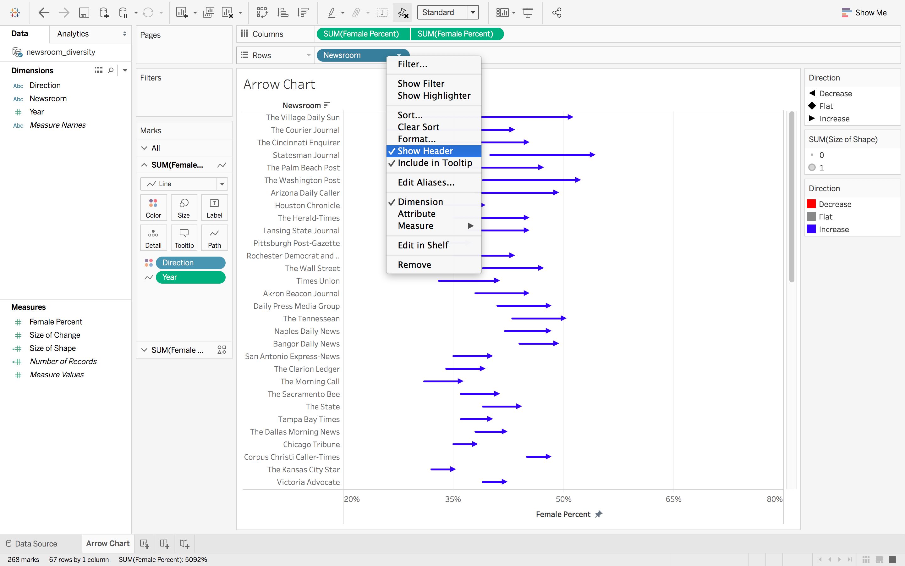
Task: Collapse the SUM(Female...) marks section
Action: coord(144,165)
